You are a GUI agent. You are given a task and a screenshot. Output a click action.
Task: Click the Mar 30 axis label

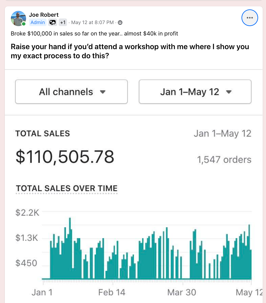pos(182,292)
